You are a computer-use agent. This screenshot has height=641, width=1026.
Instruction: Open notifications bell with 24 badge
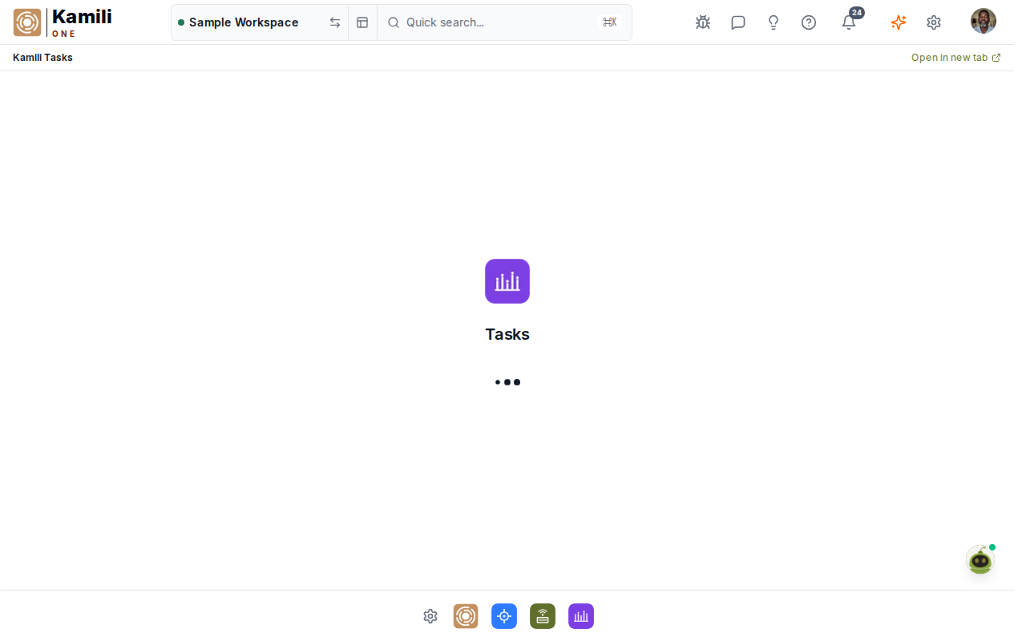click(849, 22)
